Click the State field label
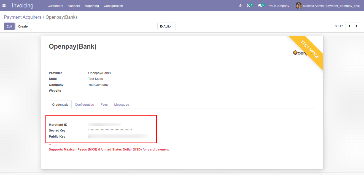This screenshot has height=175, width=364. 53,79
